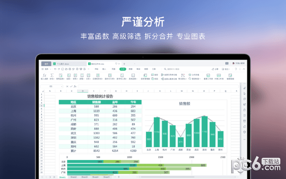The image size is (286, 179).
Task: Switch to the .docx document tab
Action: point(69,64)
